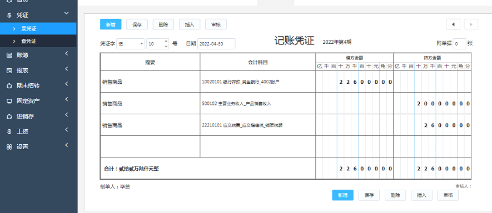Go to previous voucher arrow
The width and height of the screenshot is (492, 213).
click(x=453, y=24)
